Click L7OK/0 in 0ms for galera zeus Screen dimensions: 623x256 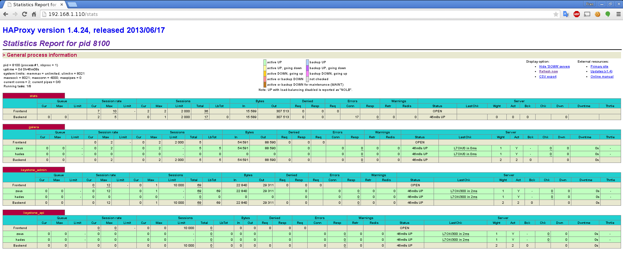tap(465, 148)
